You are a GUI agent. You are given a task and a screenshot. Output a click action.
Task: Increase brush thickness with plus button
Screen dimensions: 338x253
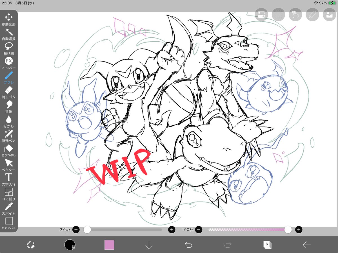pyautogui.click(x=172, y=230)
